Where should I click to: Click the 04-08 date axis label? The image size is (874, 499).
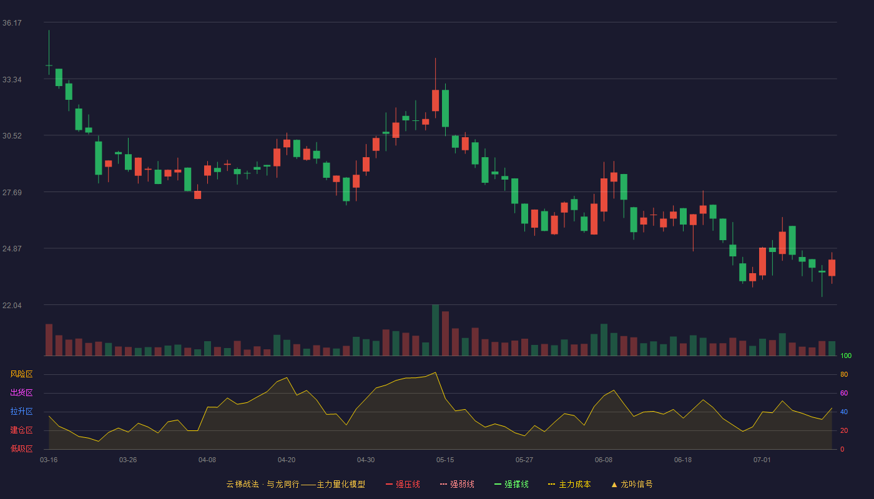point(207,460)
